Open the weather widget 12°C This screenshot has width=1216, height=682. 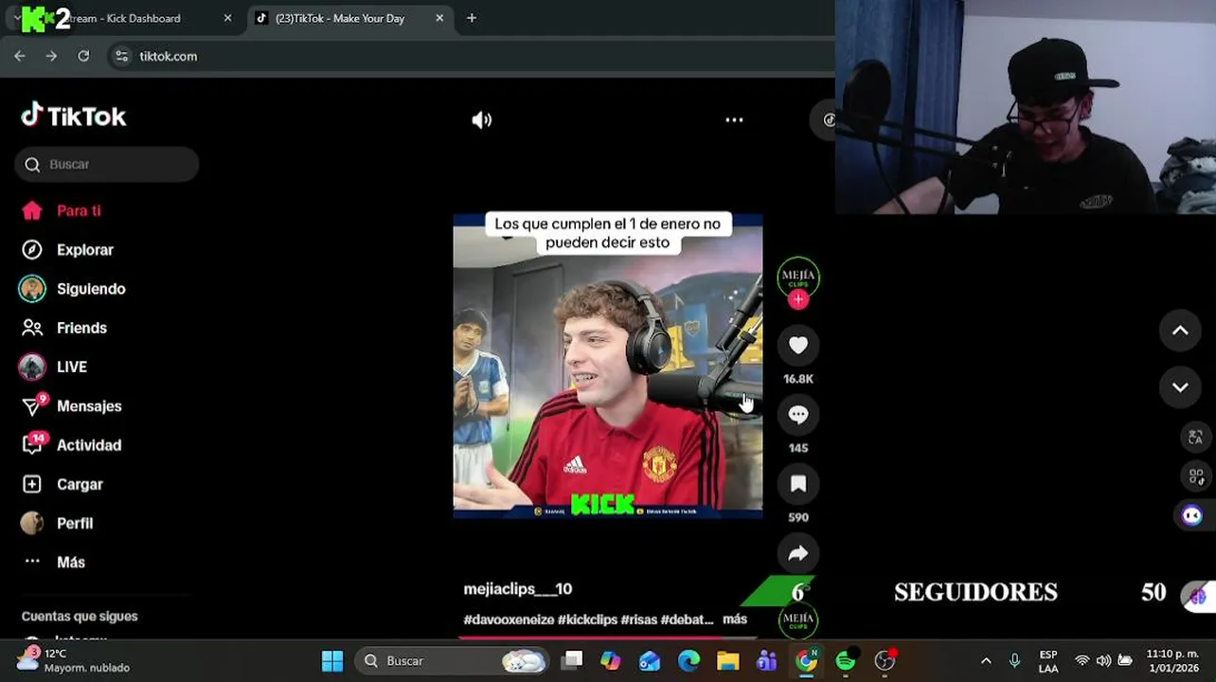coord(74,661)
